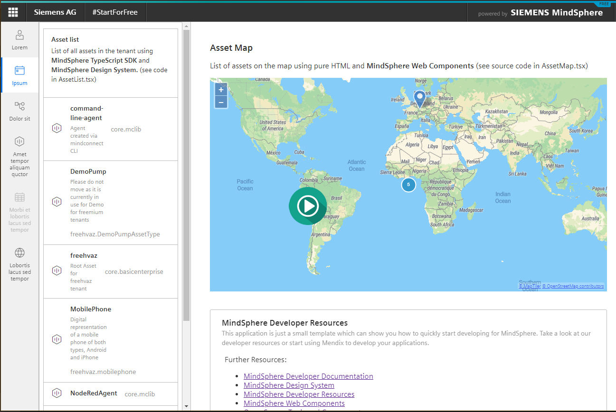Click the MindSphere Developer Resources heading
616x412 pixels.
284,323
